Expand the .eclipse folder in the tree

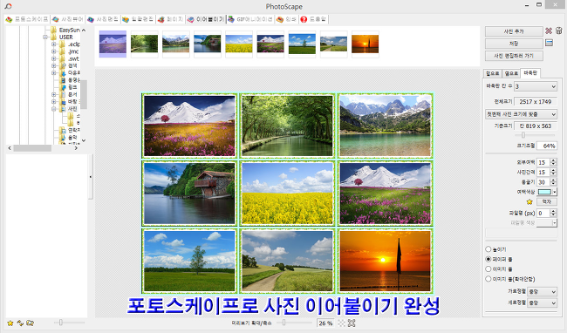click(x=53, y=44)
